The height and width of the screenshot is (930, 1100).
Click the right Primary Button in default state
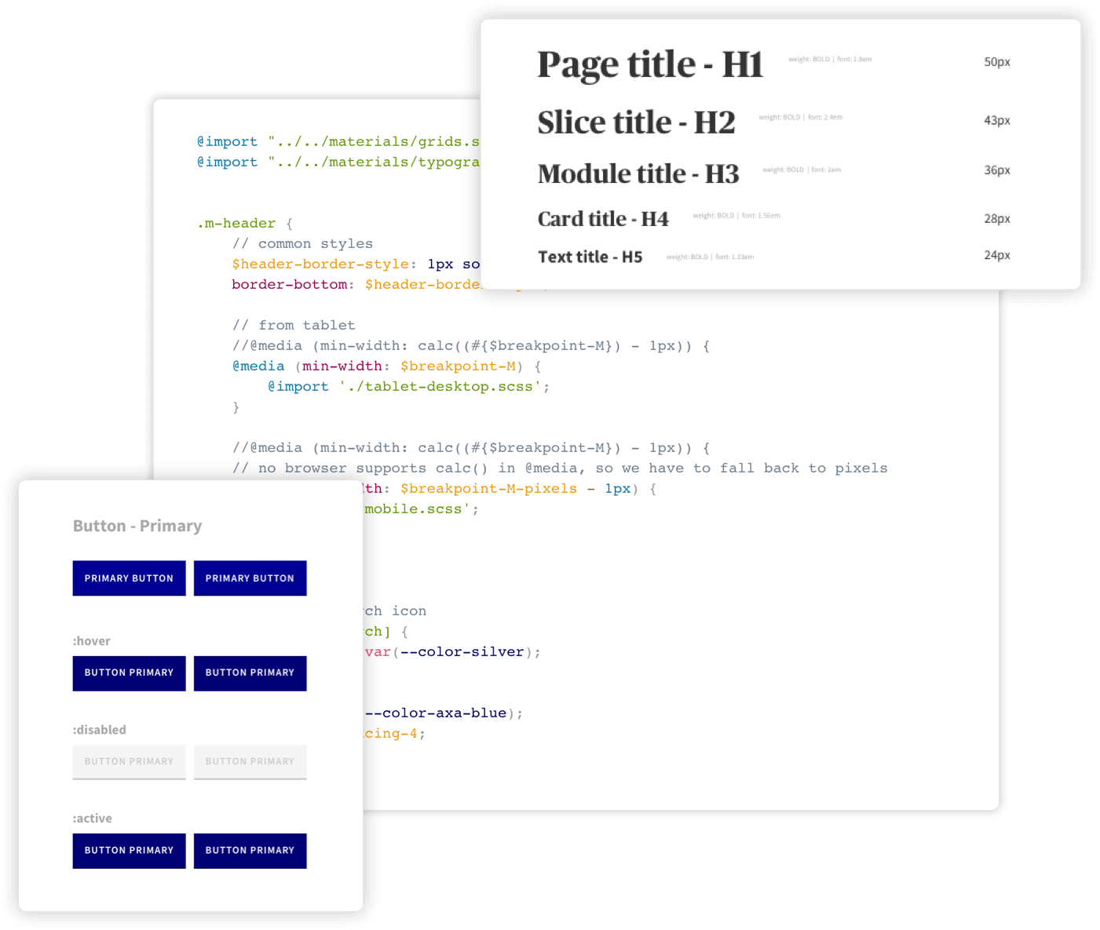[x=250, y=578]
